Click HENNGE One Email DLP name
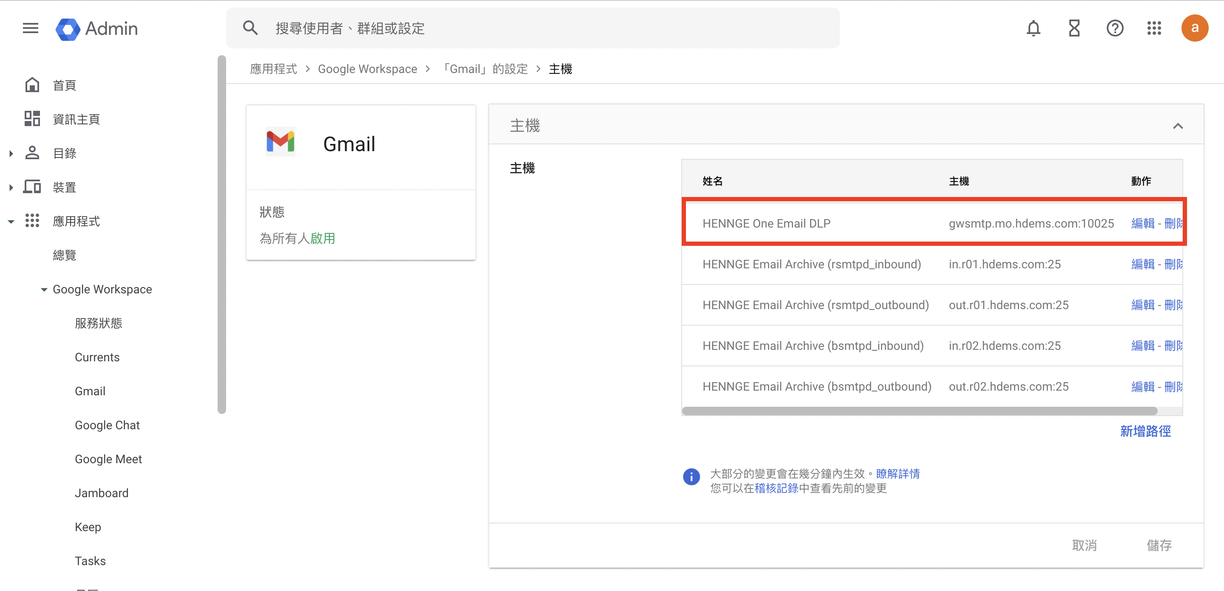This screenshot has height=591, width=1224. [x=766, y=223]
